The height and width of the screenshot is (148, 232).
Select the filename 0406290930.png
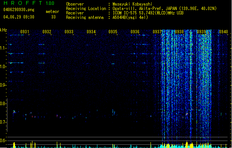[19, 10]
